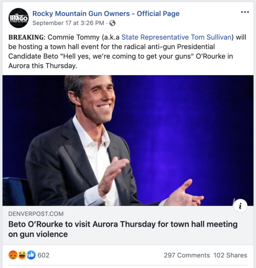Image resolution: width=256 pixels, height=268 pixels.
Task: Open the Beto O'Rourke article photo
Action: (x=128, y=140)
